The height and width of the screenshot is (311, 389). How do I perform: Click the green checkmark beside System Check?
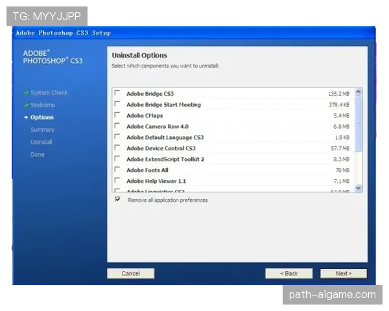(x=26, y=93)
